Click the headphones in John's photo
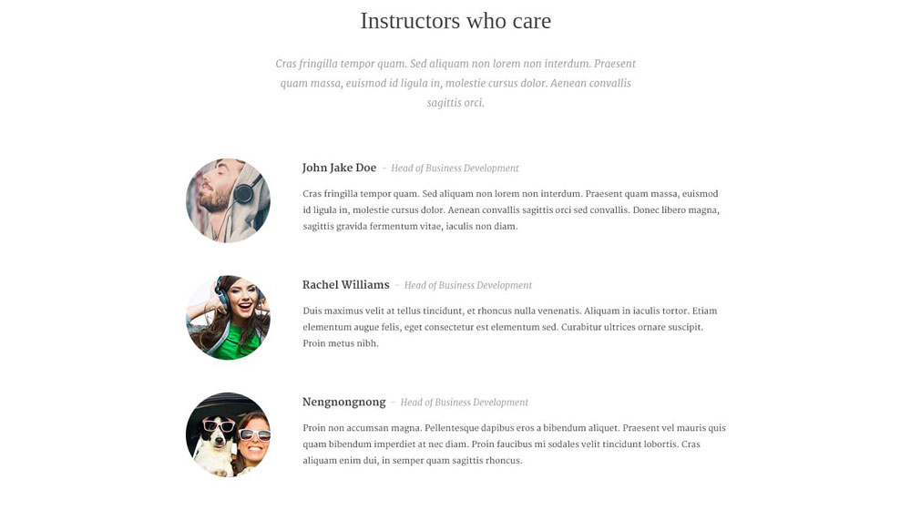Screen dimensions: 911x510 [x=244, y=191]
